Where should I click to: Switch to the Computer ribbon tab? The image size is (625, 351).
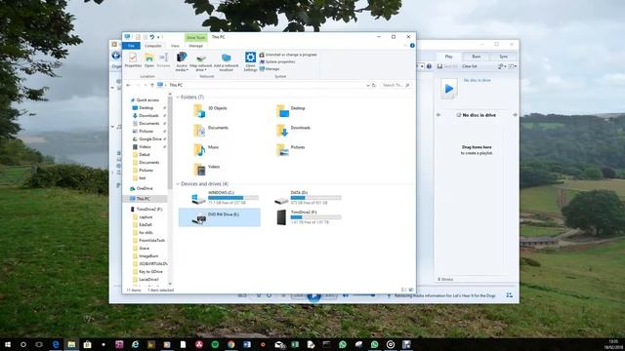click(x=153, y=46)
